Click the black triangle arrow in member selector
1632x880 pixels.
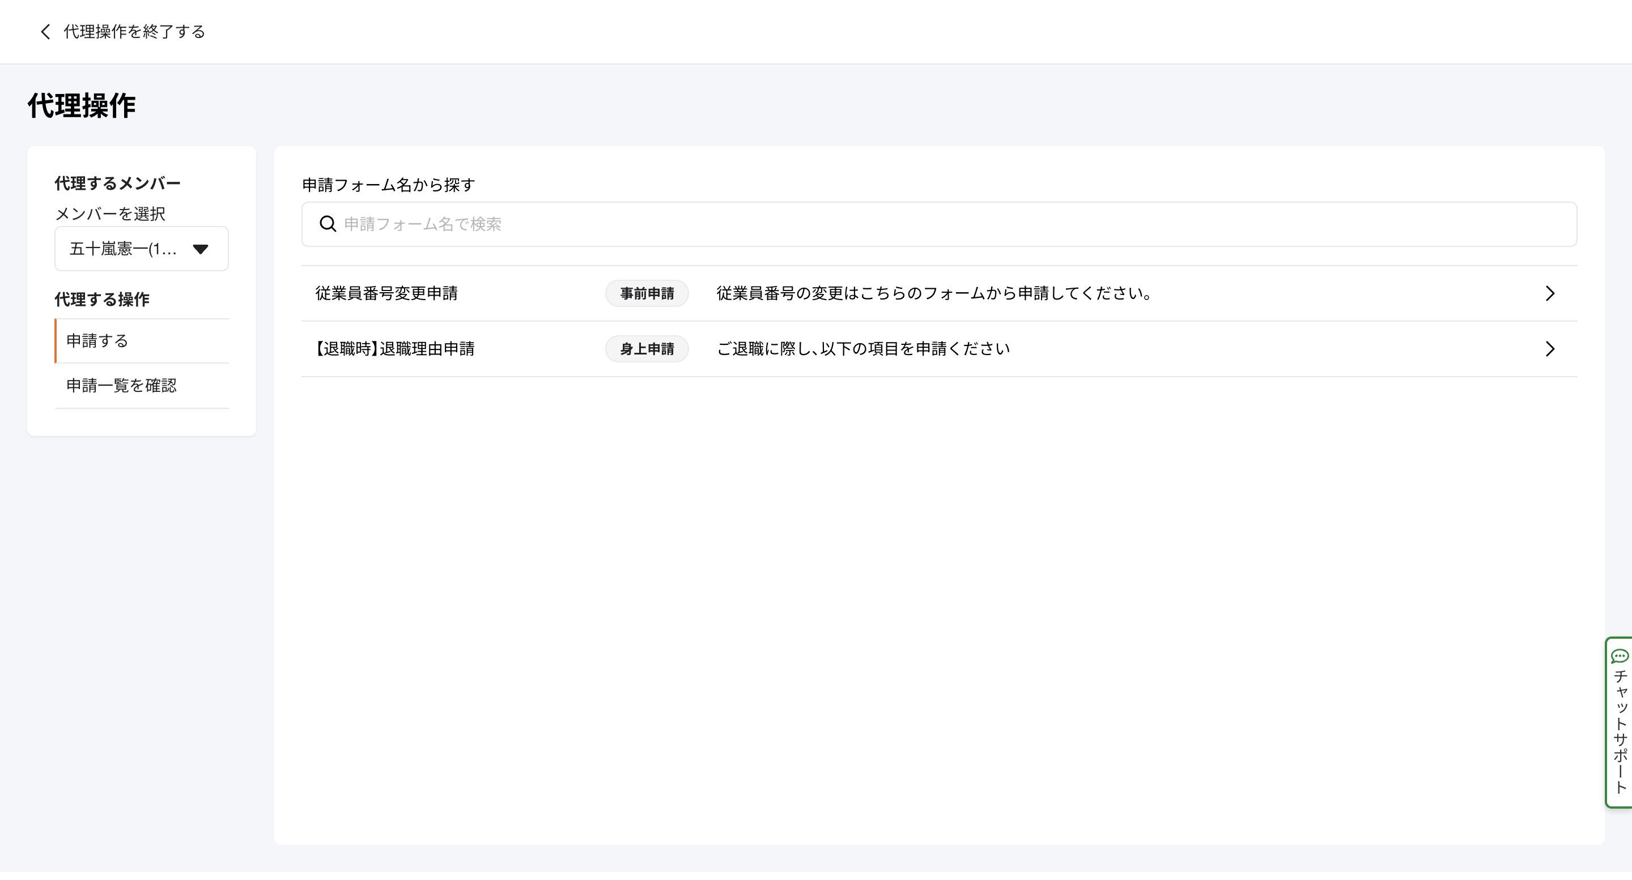[200, 249]
